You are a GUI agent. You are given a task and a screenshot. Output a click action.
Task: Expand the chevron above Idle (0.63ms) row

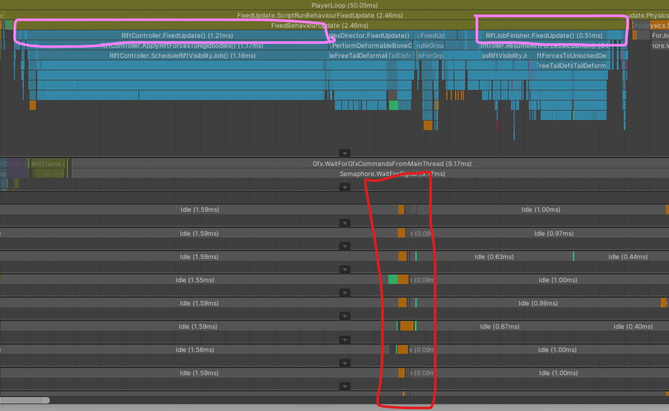point(345,246)
